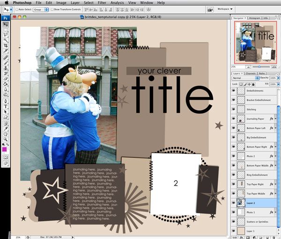Select the Notes tool
This screenshot has width=281, height=239.
(6, 124)
